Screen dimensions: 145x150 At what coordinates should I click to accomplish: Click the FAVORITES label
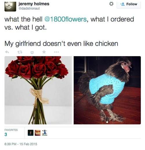click(x=11, y=130)
